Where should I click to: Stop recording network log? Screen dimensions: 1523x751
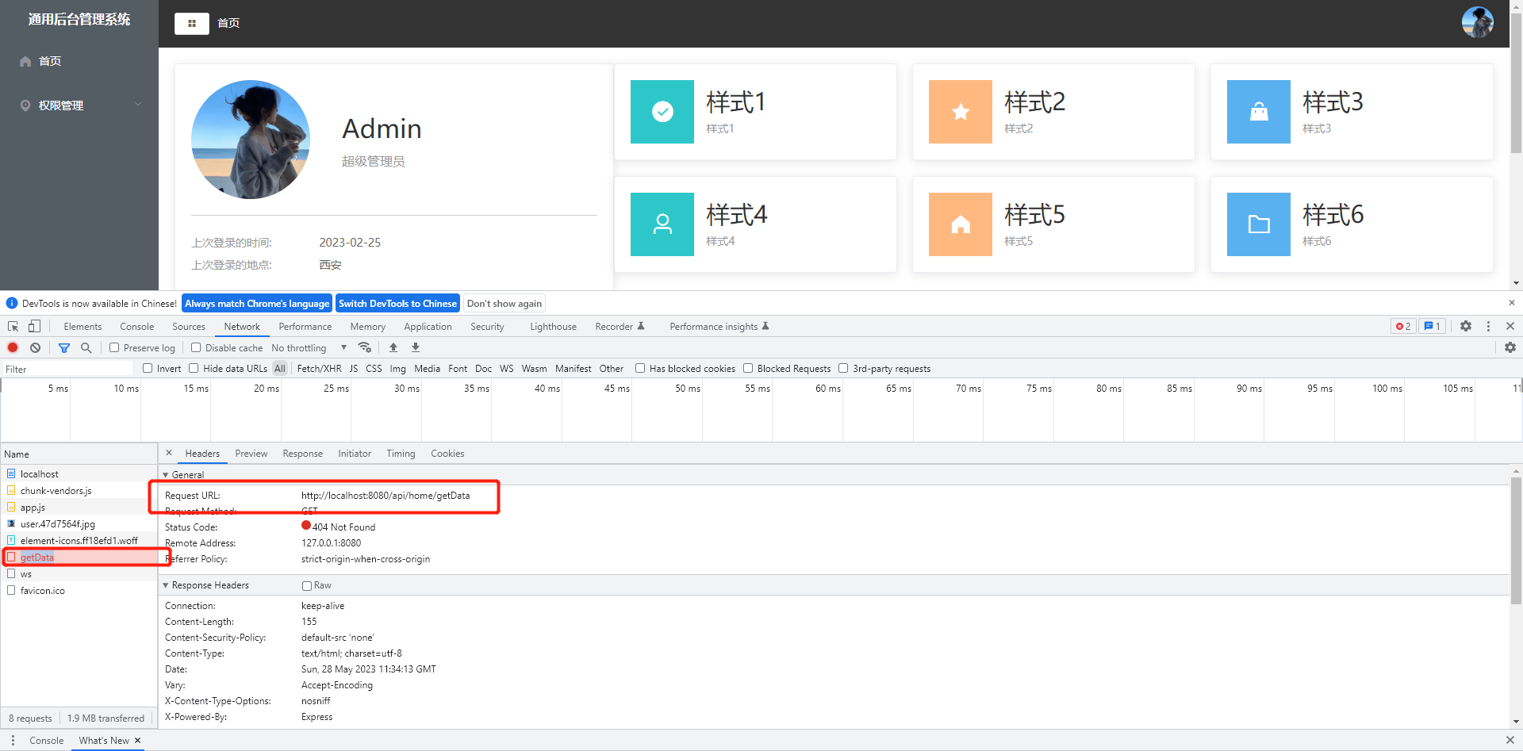(x=13, y=348)
